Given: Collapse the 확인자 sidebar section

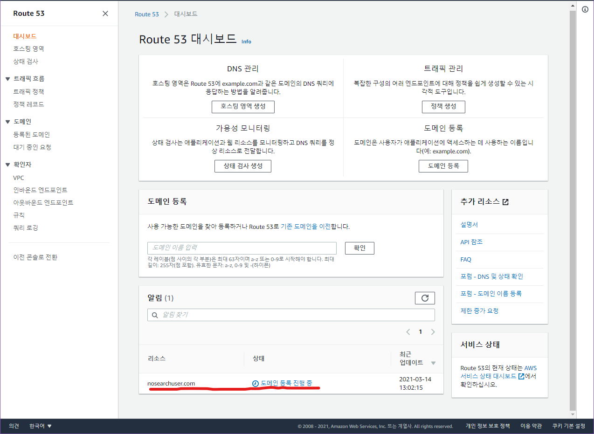Looking at the screenshot, I should (x=8, y=165).
